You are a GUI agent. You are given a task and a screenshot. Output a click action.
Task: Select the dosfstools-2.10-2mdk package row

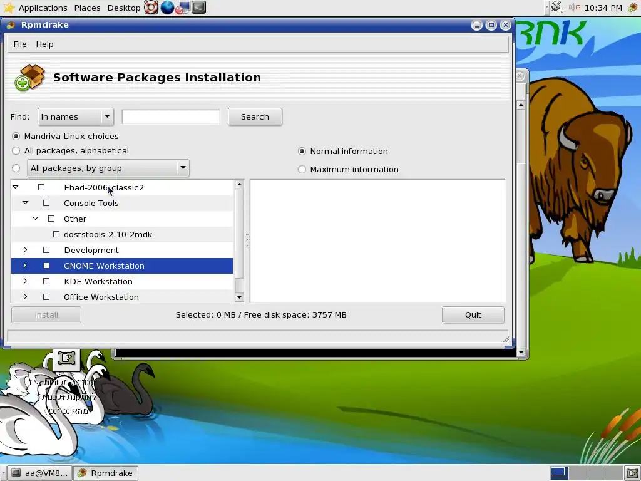click(122, 234)
